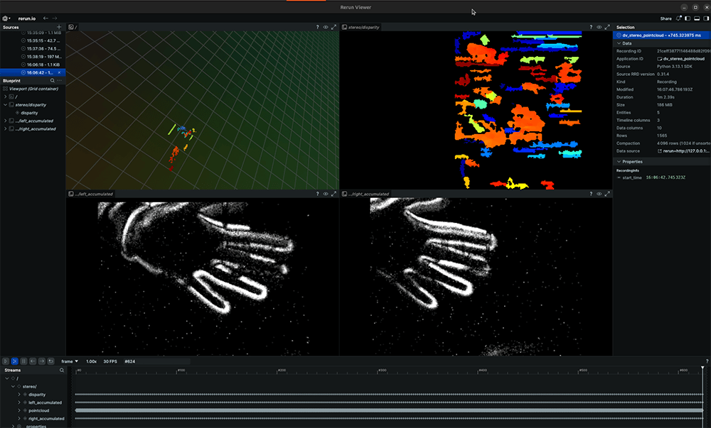Adjust the 1.00x playback speed

point(91,361)
